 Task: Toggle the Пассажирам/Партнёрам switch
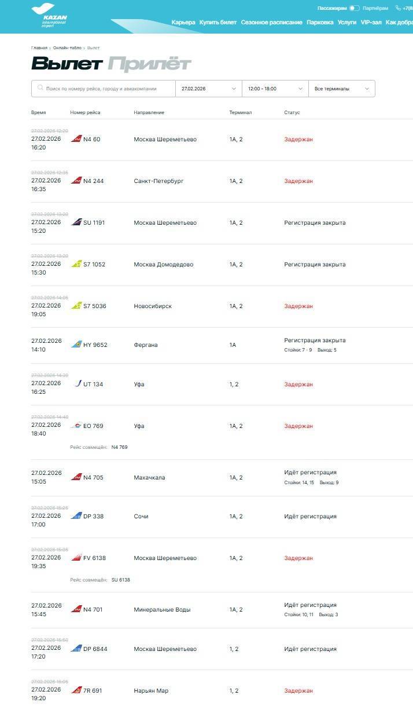click(354, 8)
